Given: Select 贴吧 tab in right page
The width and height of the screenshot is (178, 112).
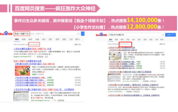Looking at the screenshot, I should pyautogui.click(x=122, y=40).
